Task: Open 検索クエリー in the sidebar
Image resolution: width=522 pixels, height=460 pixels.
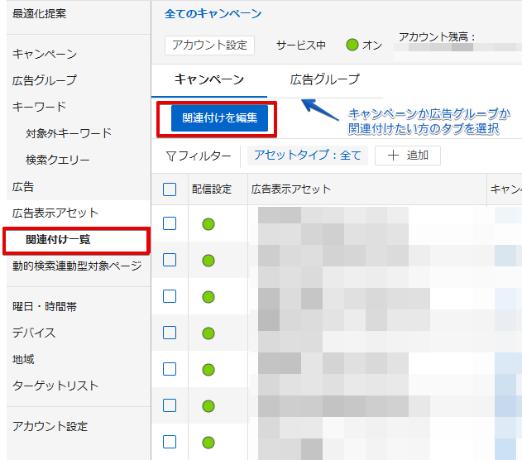Action: point(57,160)
